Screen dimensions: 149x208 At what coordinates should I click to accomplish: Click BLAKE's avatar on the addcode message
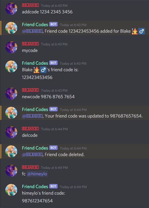point(11,8)
